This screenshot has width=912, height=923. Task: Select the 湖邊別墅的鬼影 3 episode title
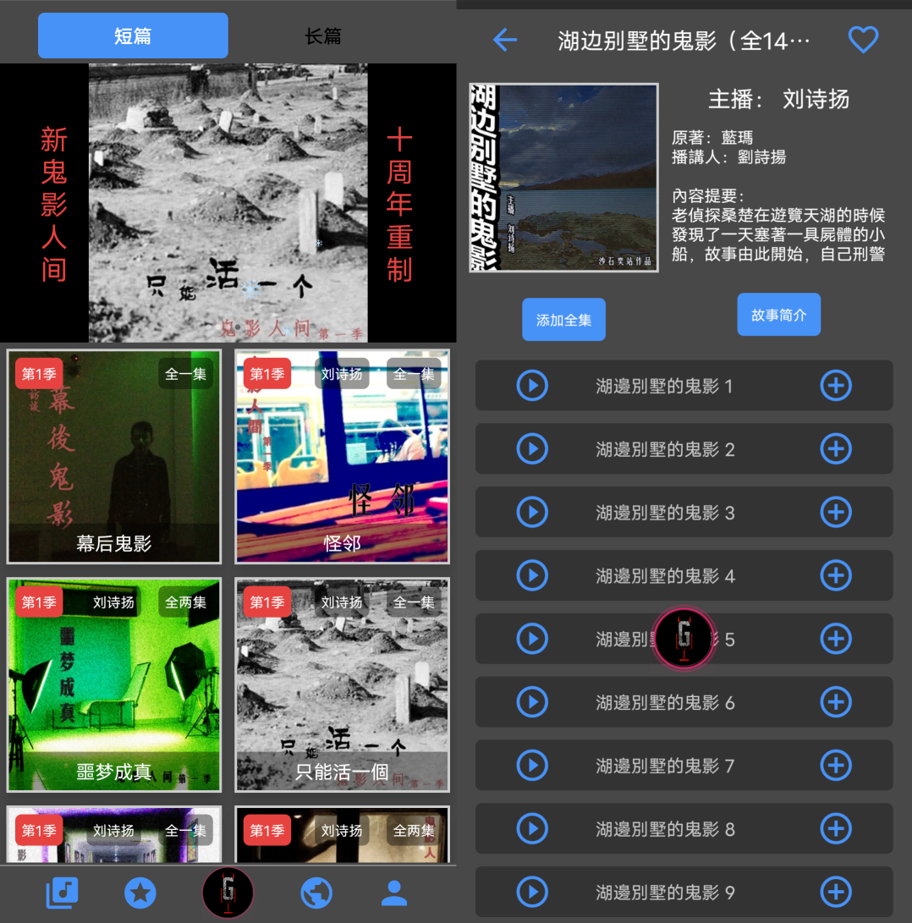(665, 513)
